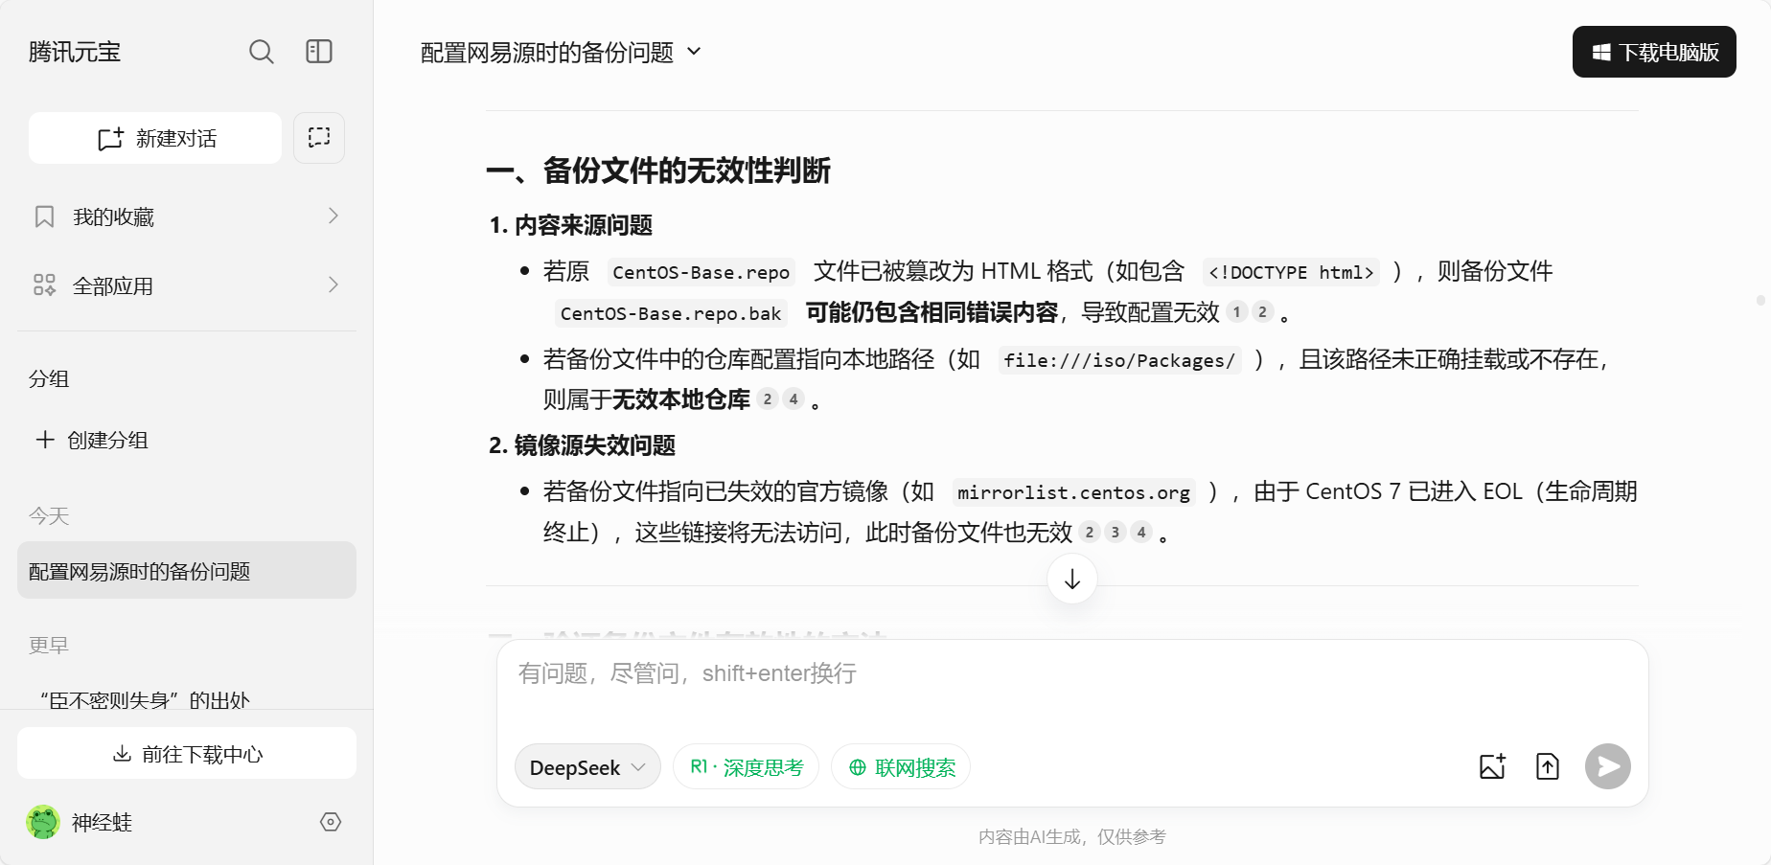This screenshot has height=865, width=1771.
Task: Toggle 联网搜索 web search
Action: pyautogui.click(x=901, y=766)
